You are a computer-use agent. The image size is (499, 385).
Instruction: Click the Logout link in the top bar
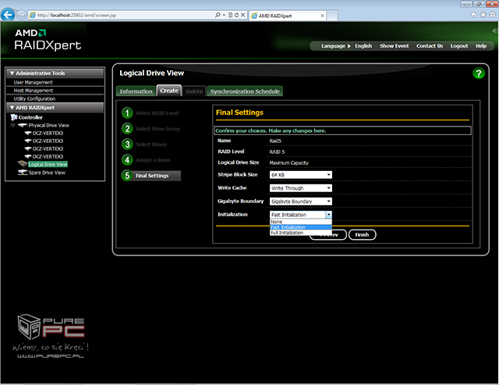[x=459, y=46]
